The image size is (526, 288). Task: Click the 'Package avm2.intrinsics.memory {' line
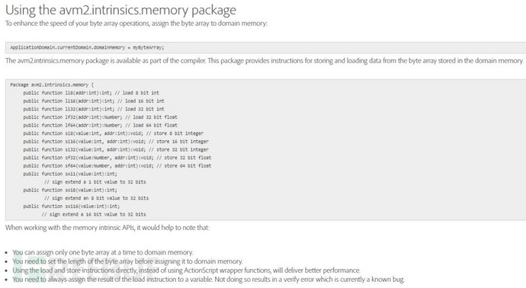click(x=52, y=85)
